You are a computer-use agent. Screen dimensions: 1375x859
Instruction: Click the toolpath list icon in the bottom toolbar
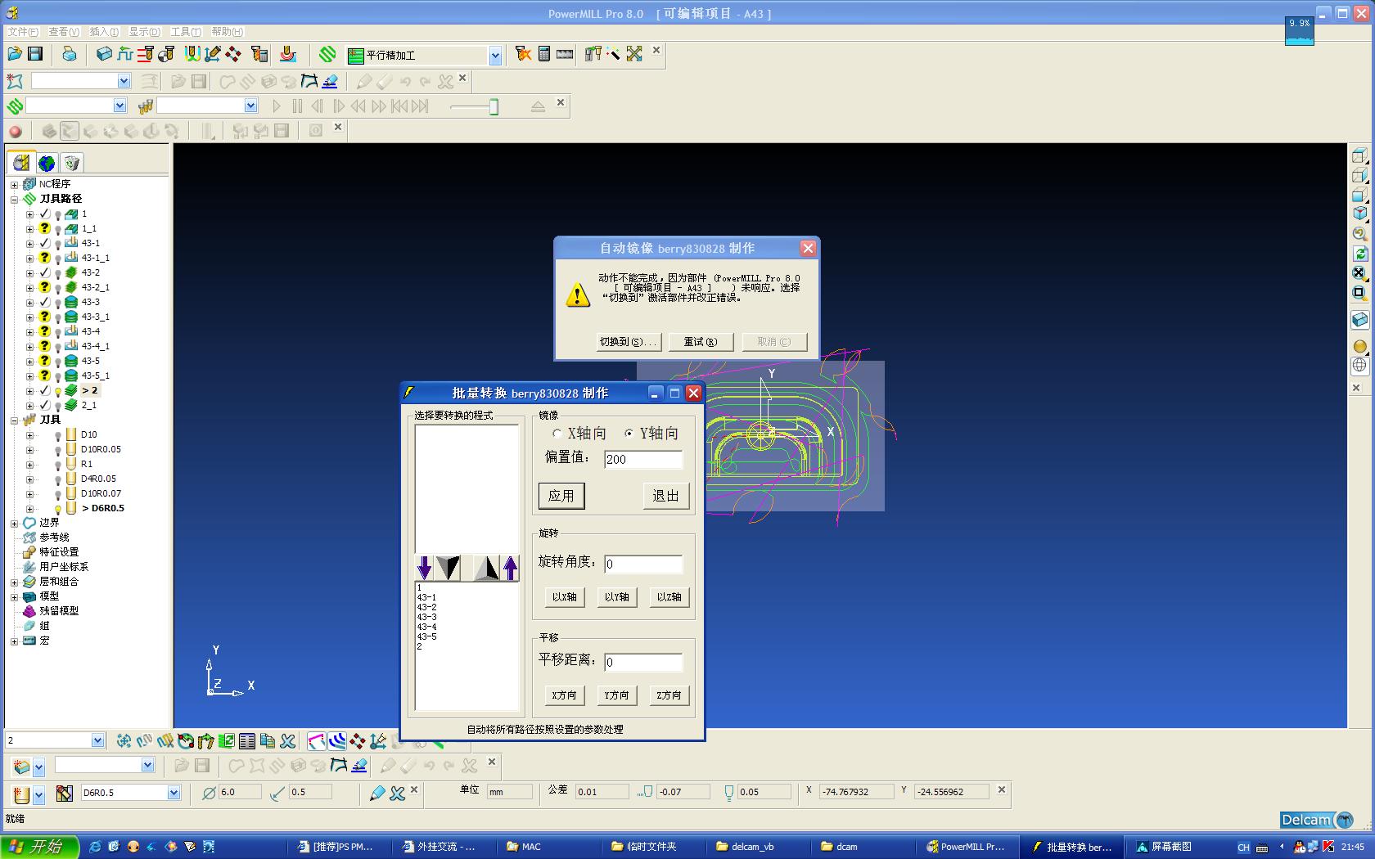coord(247,741)
